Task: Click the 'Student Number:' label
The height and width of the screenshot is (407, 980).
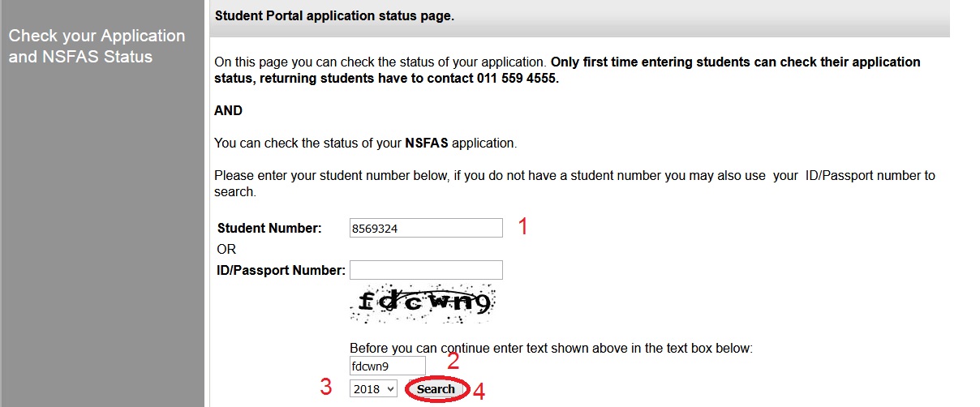Action: pos(269,229)
